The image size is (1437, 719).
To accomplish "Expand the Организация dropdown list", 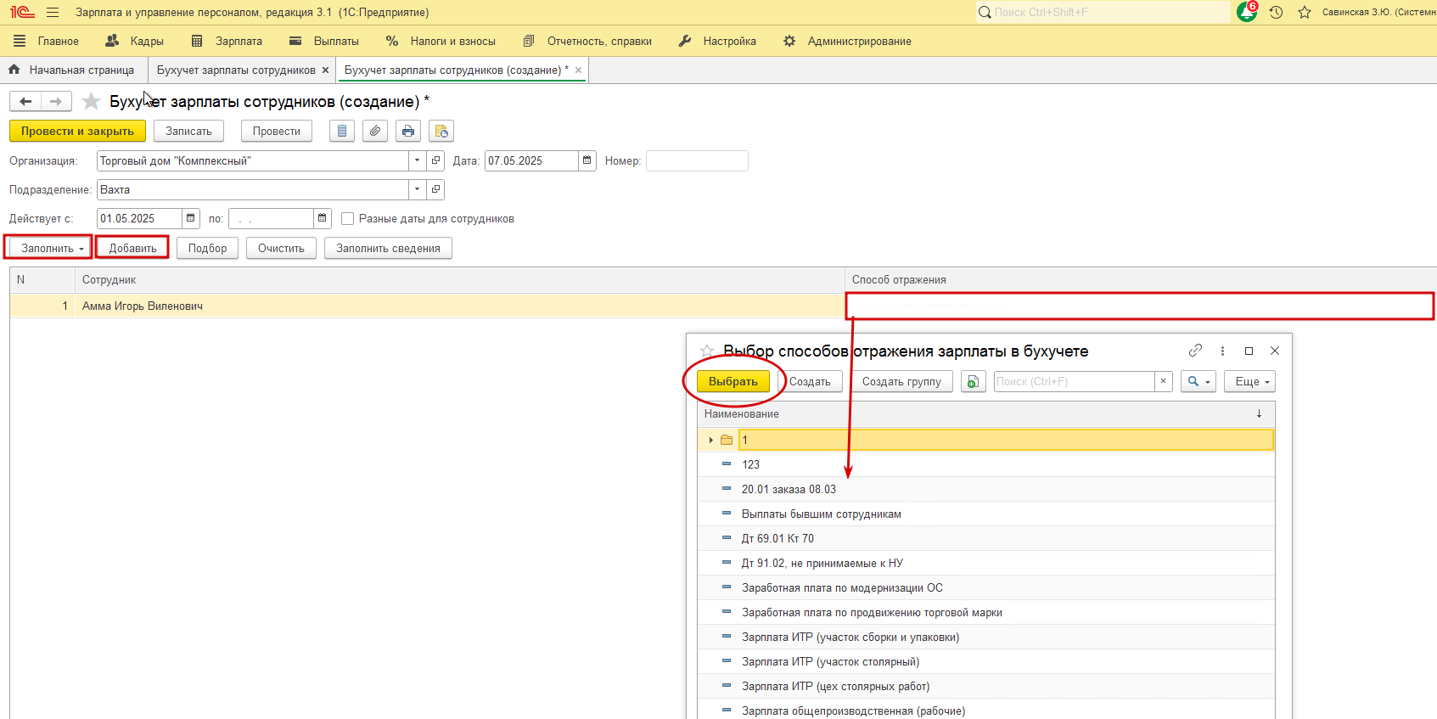I will pos(417,160).
